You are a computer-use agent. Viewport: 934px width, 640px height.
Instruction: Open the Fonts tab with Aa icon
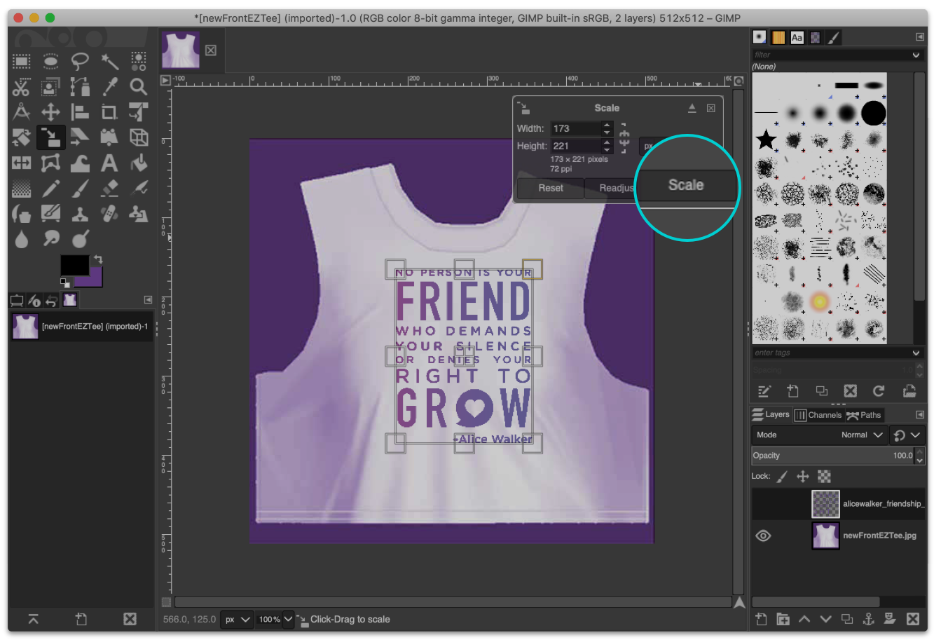pos(797,38)
